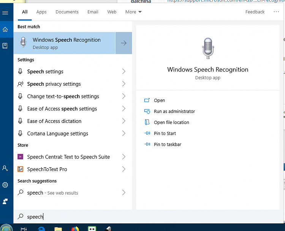Click the pin icon beside Pin to taskbar

tap(147, 144)
